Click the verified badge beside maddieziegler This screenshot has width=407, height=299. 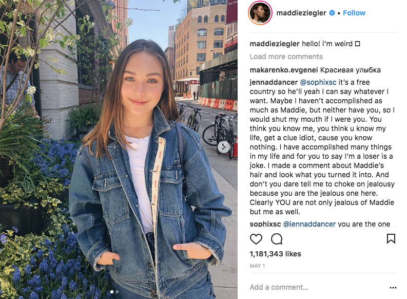[332, 13]
